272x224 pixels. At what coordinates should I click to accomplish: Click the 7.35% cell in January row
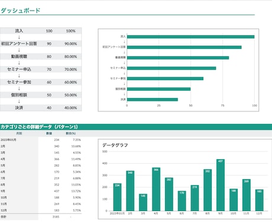pyautogui.click(x=77, y=140)
